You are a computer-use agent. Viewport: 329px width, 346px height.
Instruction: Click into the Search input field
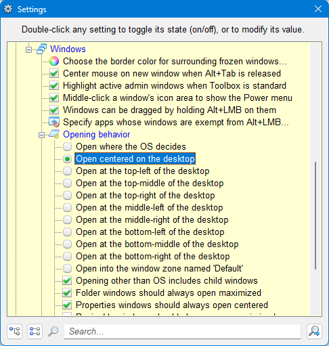click(x=182, y=331)
